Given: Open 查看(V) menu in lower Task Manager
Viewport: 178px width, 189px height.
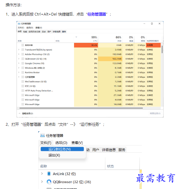Looking at the screenshot, I should pyautogui.click(x=77, y=143).
